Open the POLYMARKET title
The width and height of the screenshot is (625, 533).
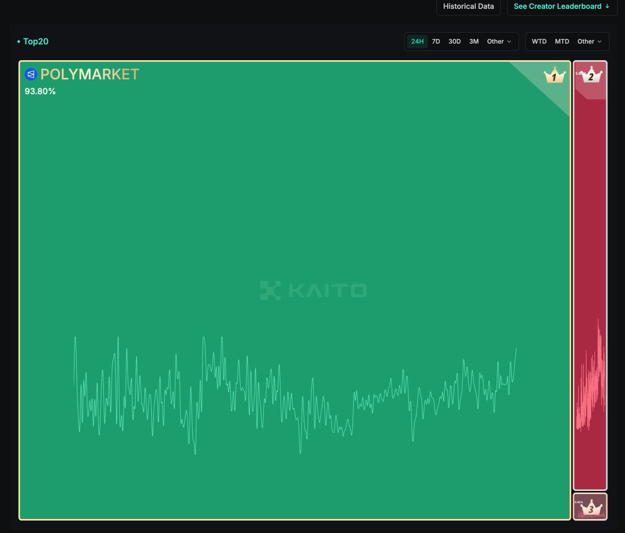90,74
